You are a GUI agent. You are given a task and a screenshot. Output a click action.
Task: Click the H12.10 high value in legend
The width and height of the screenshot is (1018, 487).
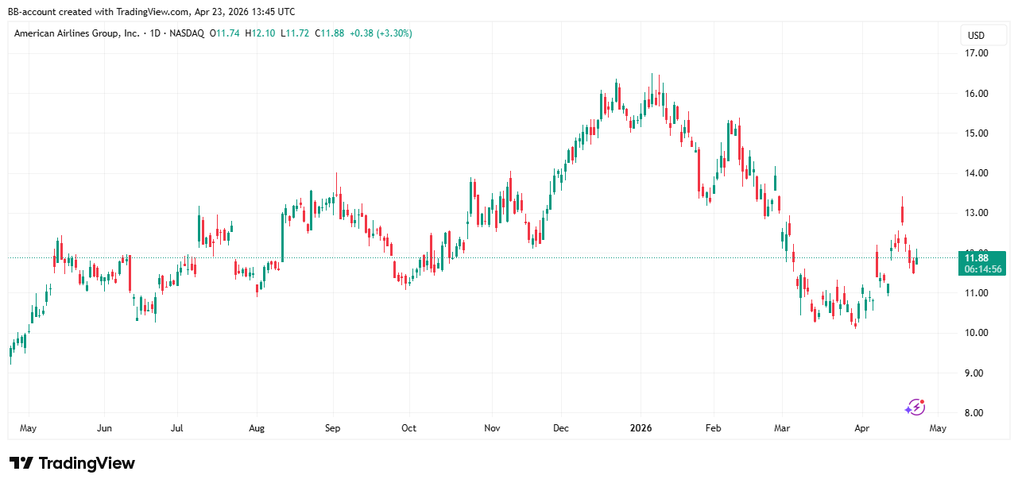point(259,33)
